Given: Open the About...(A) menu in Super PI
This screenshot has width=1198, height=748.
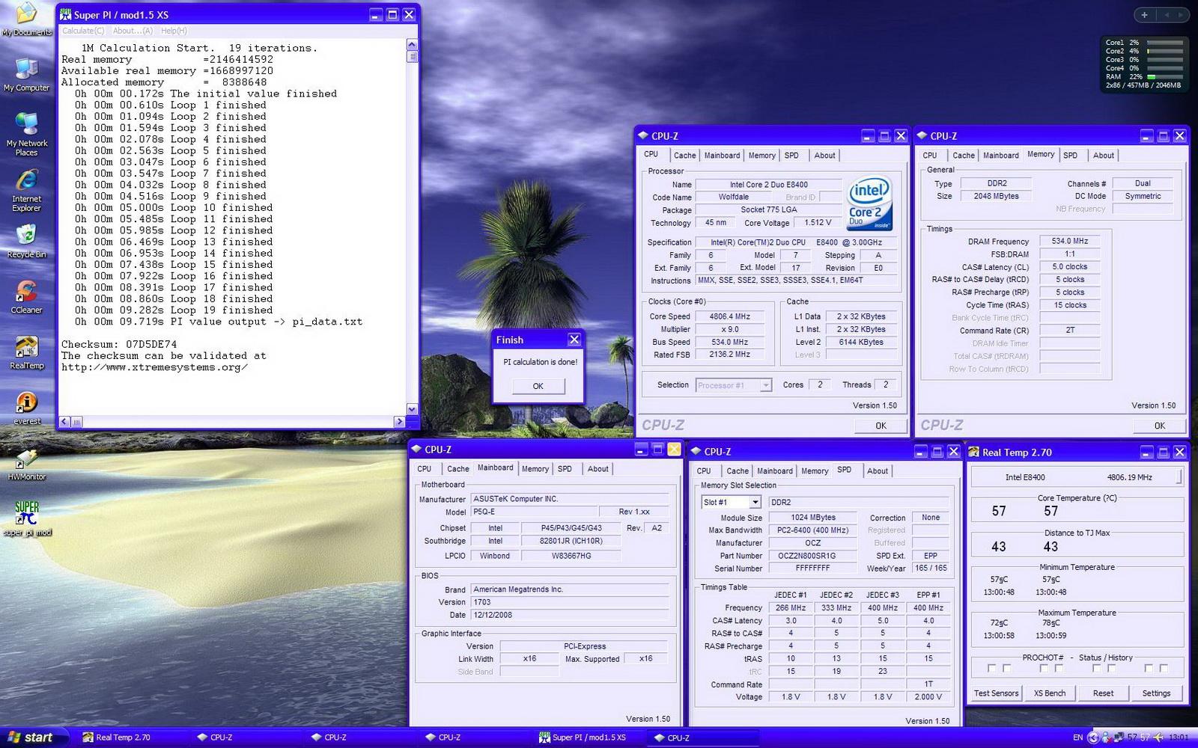Looking at the screenshot, I should click(133, 31).
